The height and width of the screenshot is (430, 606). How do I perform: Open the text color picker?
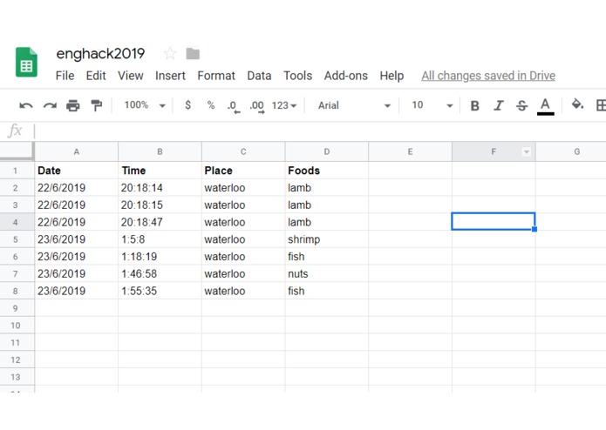(545, 106)
